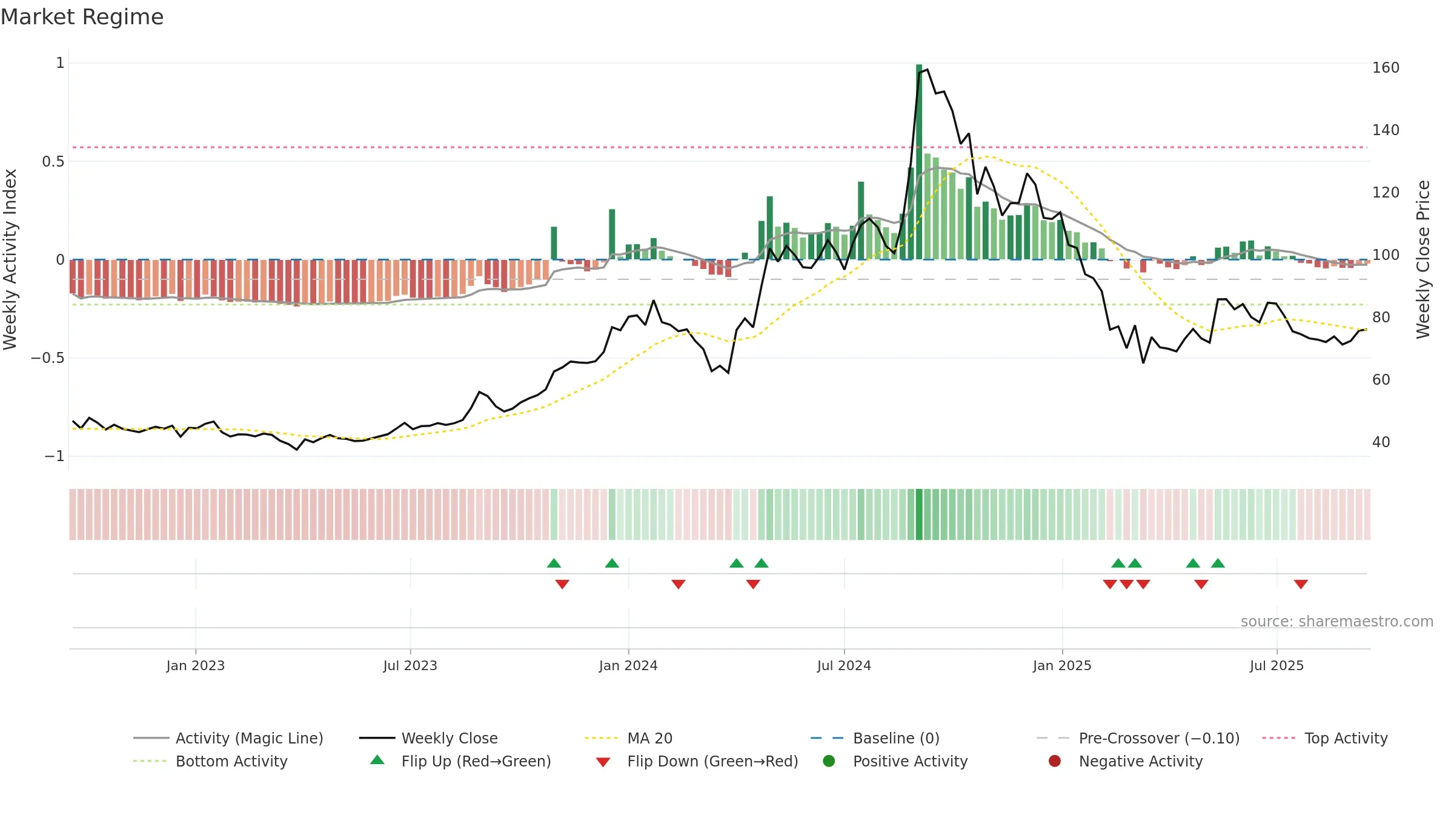Viewport: 1454px width, 818px height.
Task: Click the darkest green regime strip cell
Action: pos(919,514)
